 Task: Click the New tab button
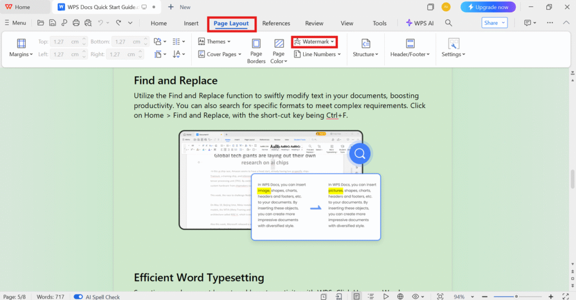pos(179,7)
